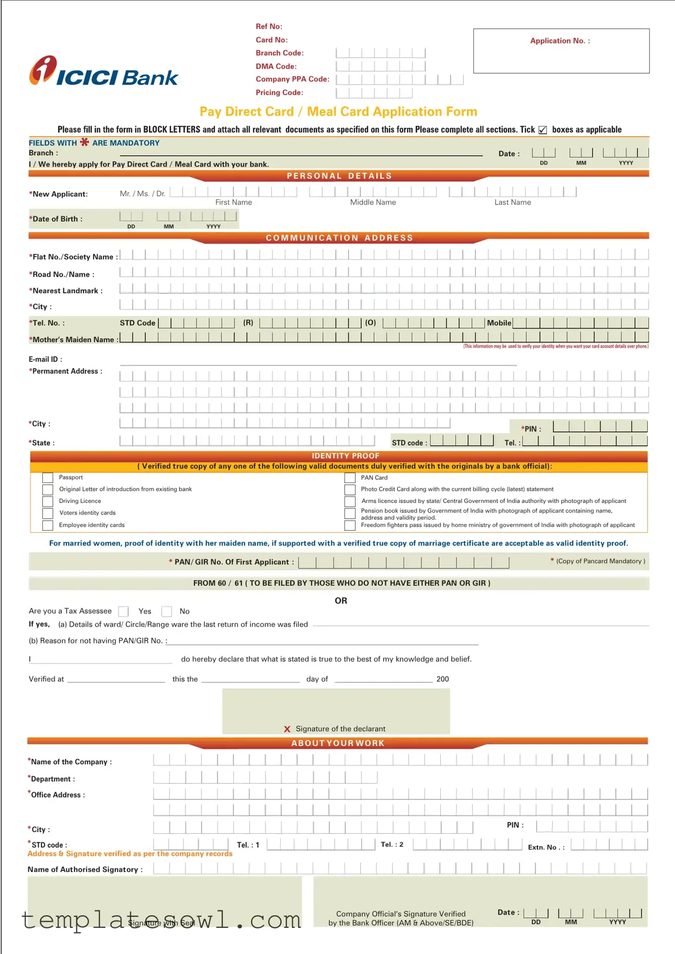Click the ticked sample checkbox in instructions
The image size is (675, 954).
[543, 130]
